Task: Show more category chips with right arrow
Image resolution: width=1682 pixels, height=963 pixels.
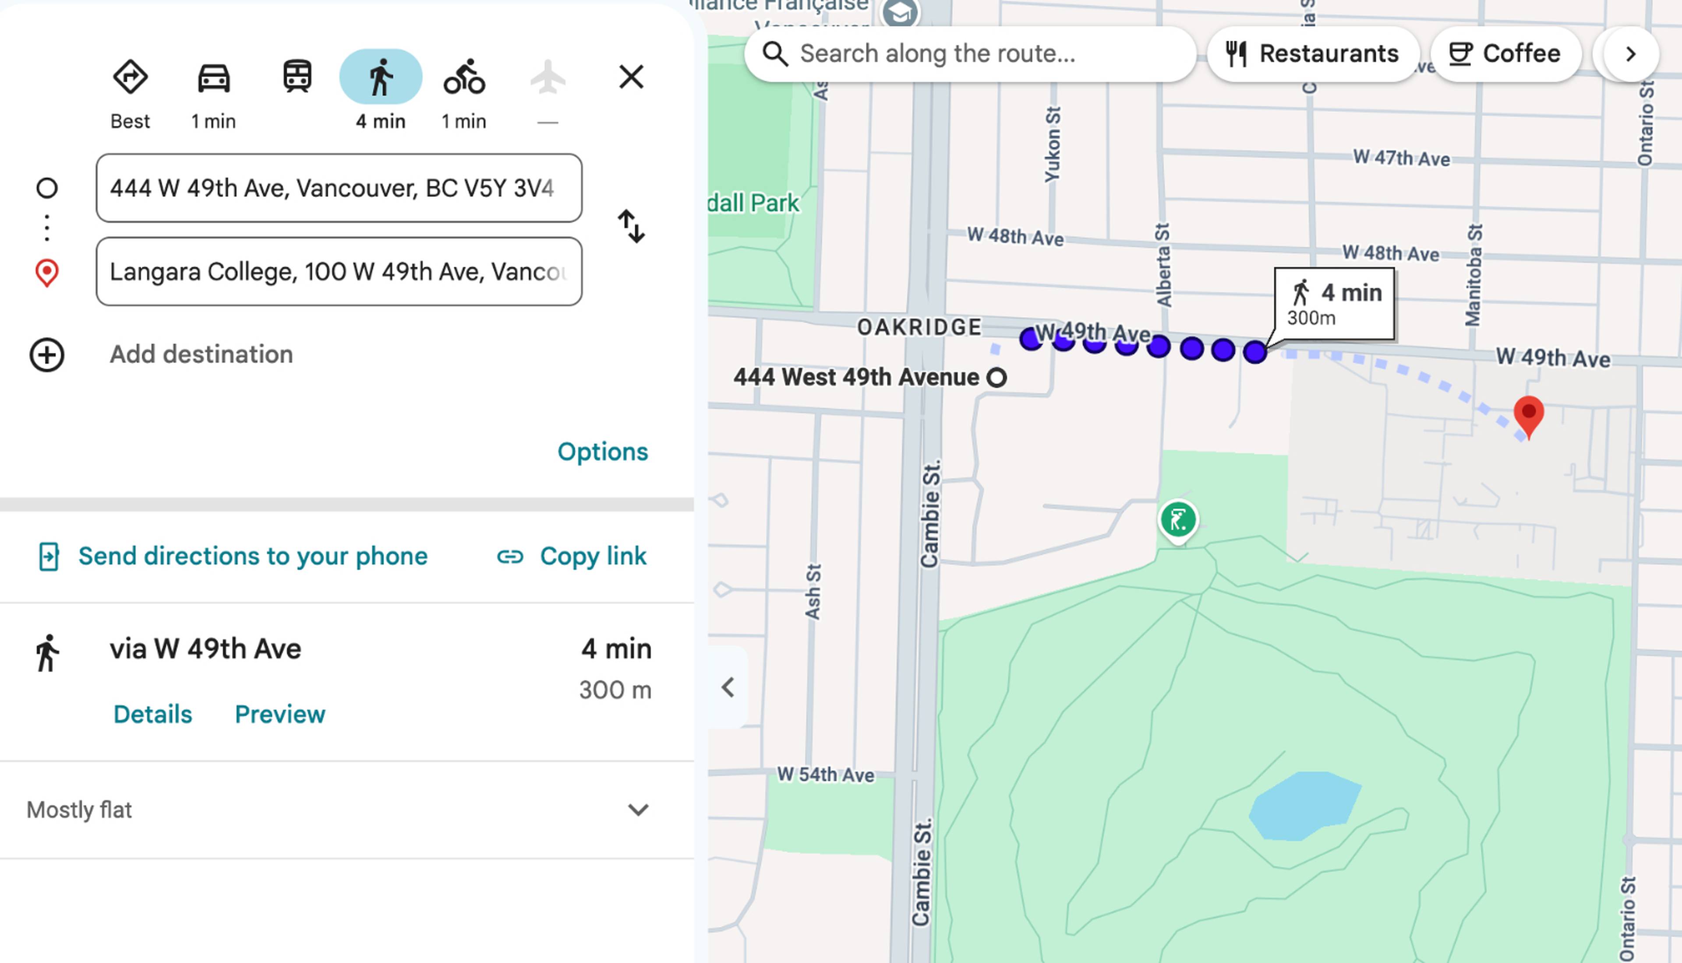Action: coord(1630,54)
